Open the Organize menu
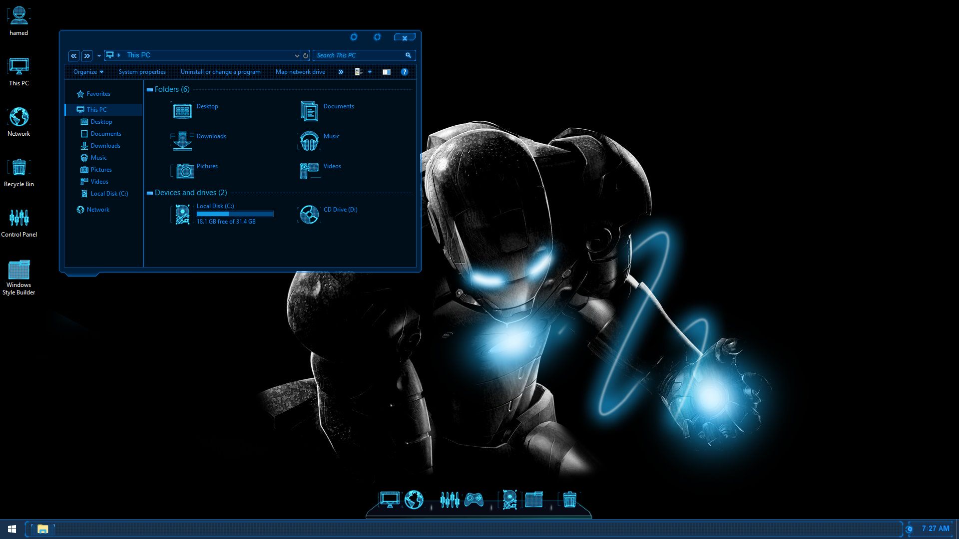 tap(88, 72)
